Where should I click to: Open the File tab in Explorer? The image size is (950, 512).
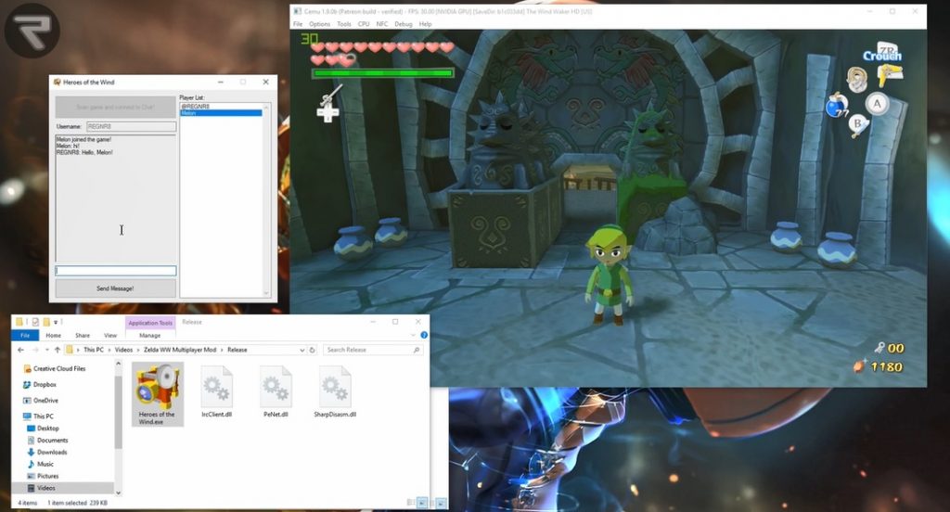(25, 335)
